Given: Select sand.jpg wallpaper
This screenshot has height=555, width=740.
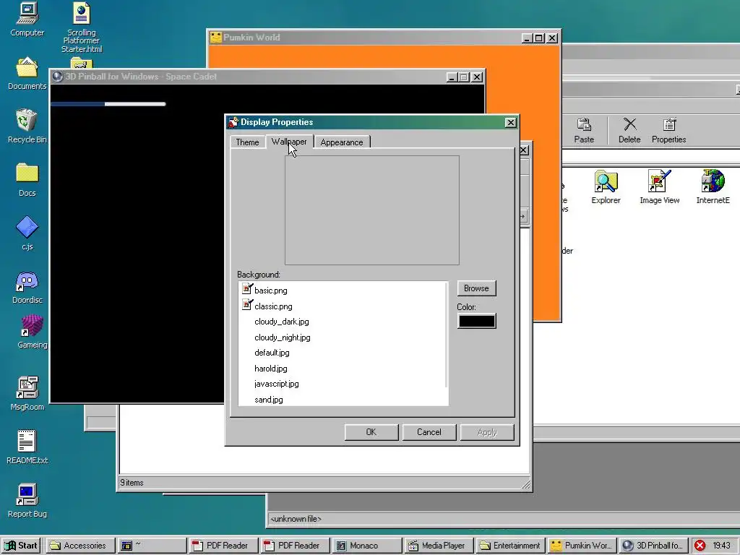Looking at the screenshot, I should click(x=269, y=400).
